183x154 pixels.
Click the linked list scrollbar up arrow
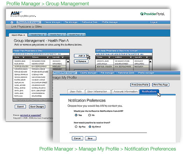click(x=150, y=61)
